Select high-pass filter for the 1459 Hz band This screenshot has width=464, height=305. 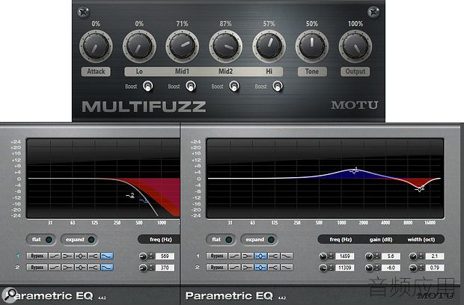click(235, 256)
